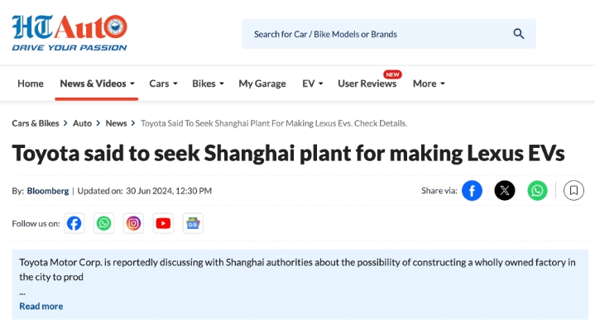Open the HT Auto logo homepage
The image size is (595, 324).
(70, 32)
